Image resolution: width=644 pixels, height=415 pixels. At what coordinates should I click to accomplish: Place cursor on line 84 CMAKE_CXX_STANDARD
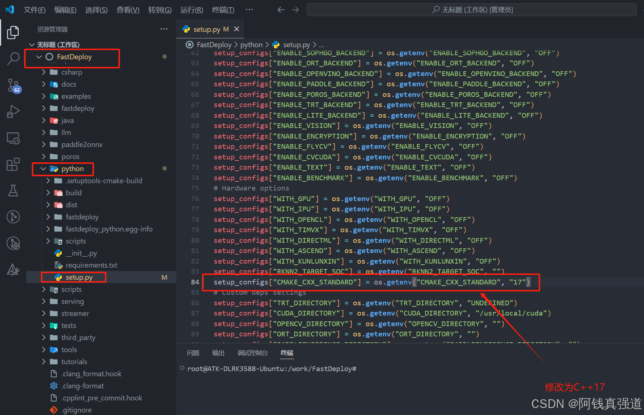tap(372, 282)
